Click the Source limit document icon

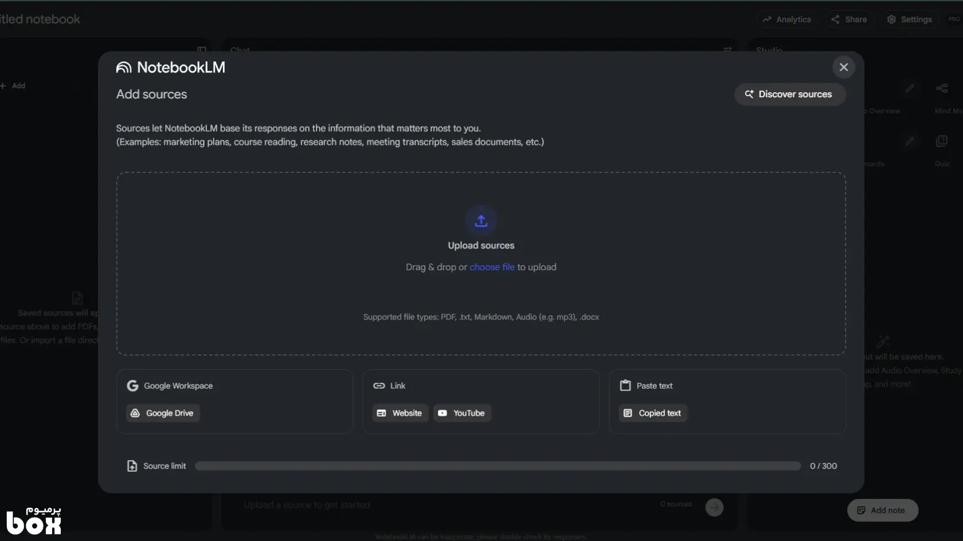pos(132,466)
